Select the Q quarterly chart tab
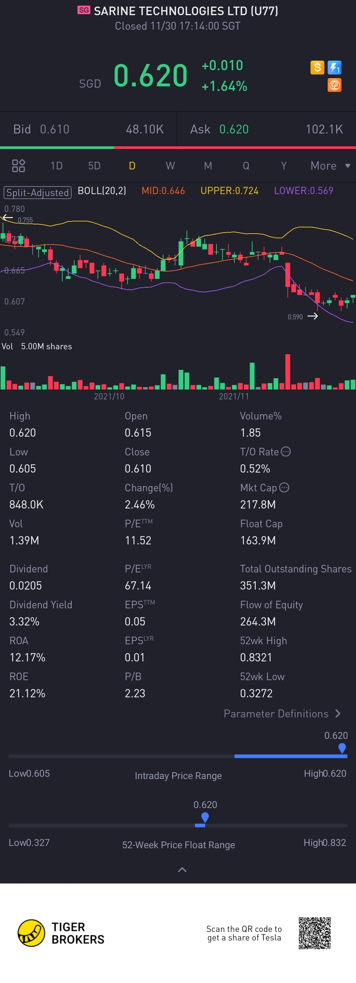 (246, 166)
